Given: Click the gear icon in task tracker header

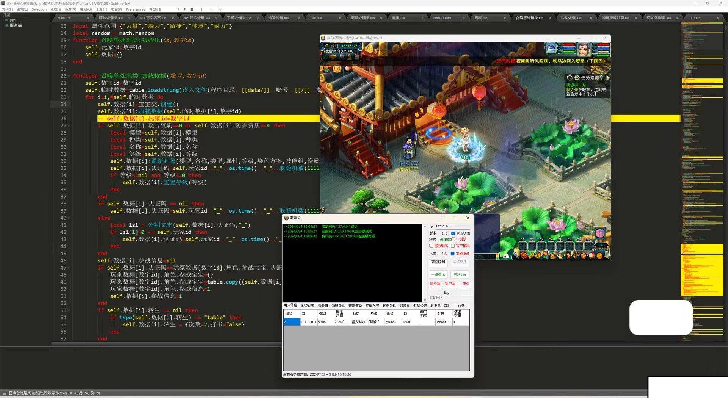Looking at the screenshot, I should (x=577, y=78).
